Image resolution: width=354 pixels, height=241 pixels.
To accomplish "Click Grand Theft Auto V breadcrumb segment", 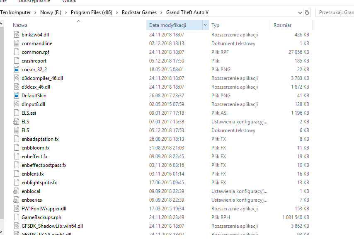I will (187, 12).
